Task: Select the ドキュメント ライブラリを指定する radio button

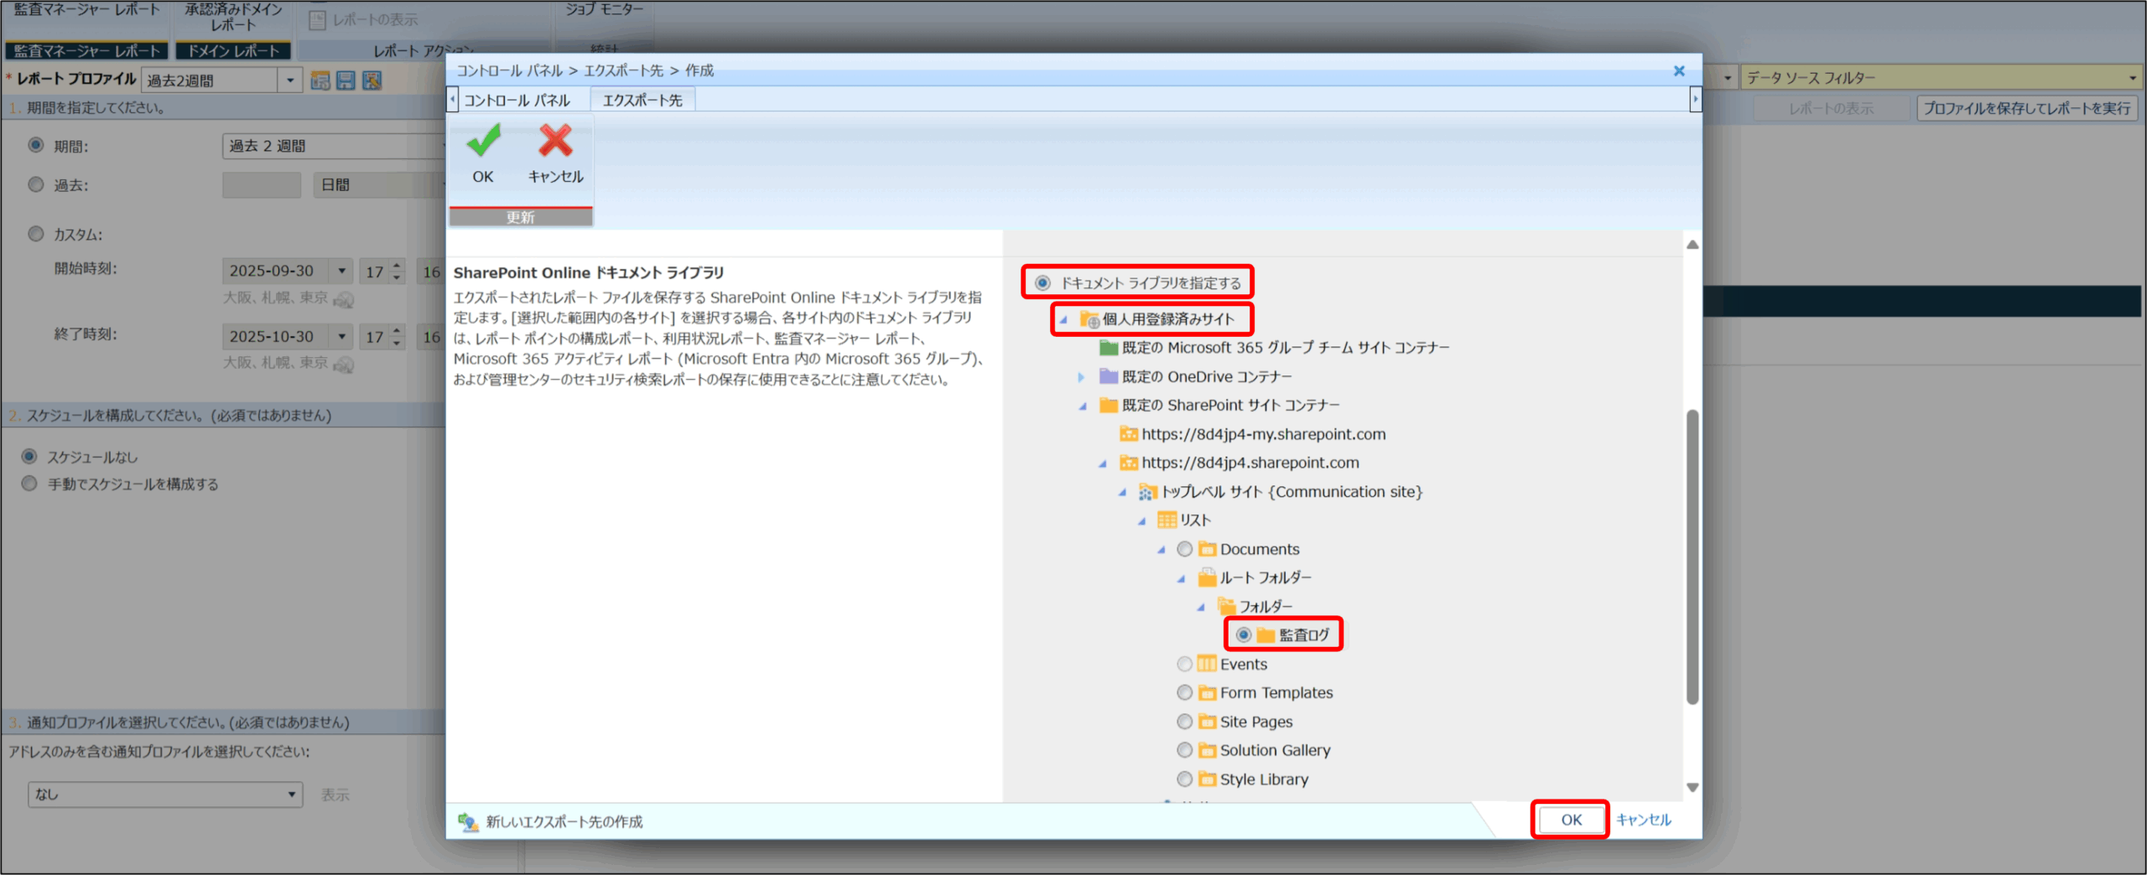Action: (x=1042, y=283)
